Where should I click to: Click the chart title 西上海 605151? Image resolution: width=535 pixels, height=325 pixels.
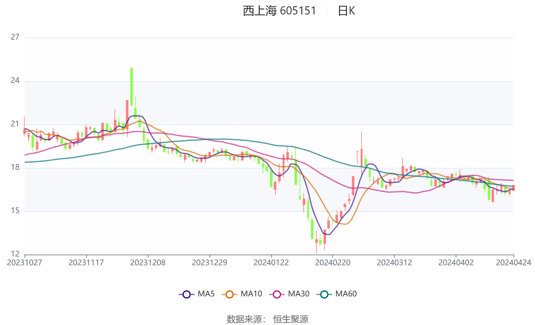pyautogui.click(x=279, y=11)
